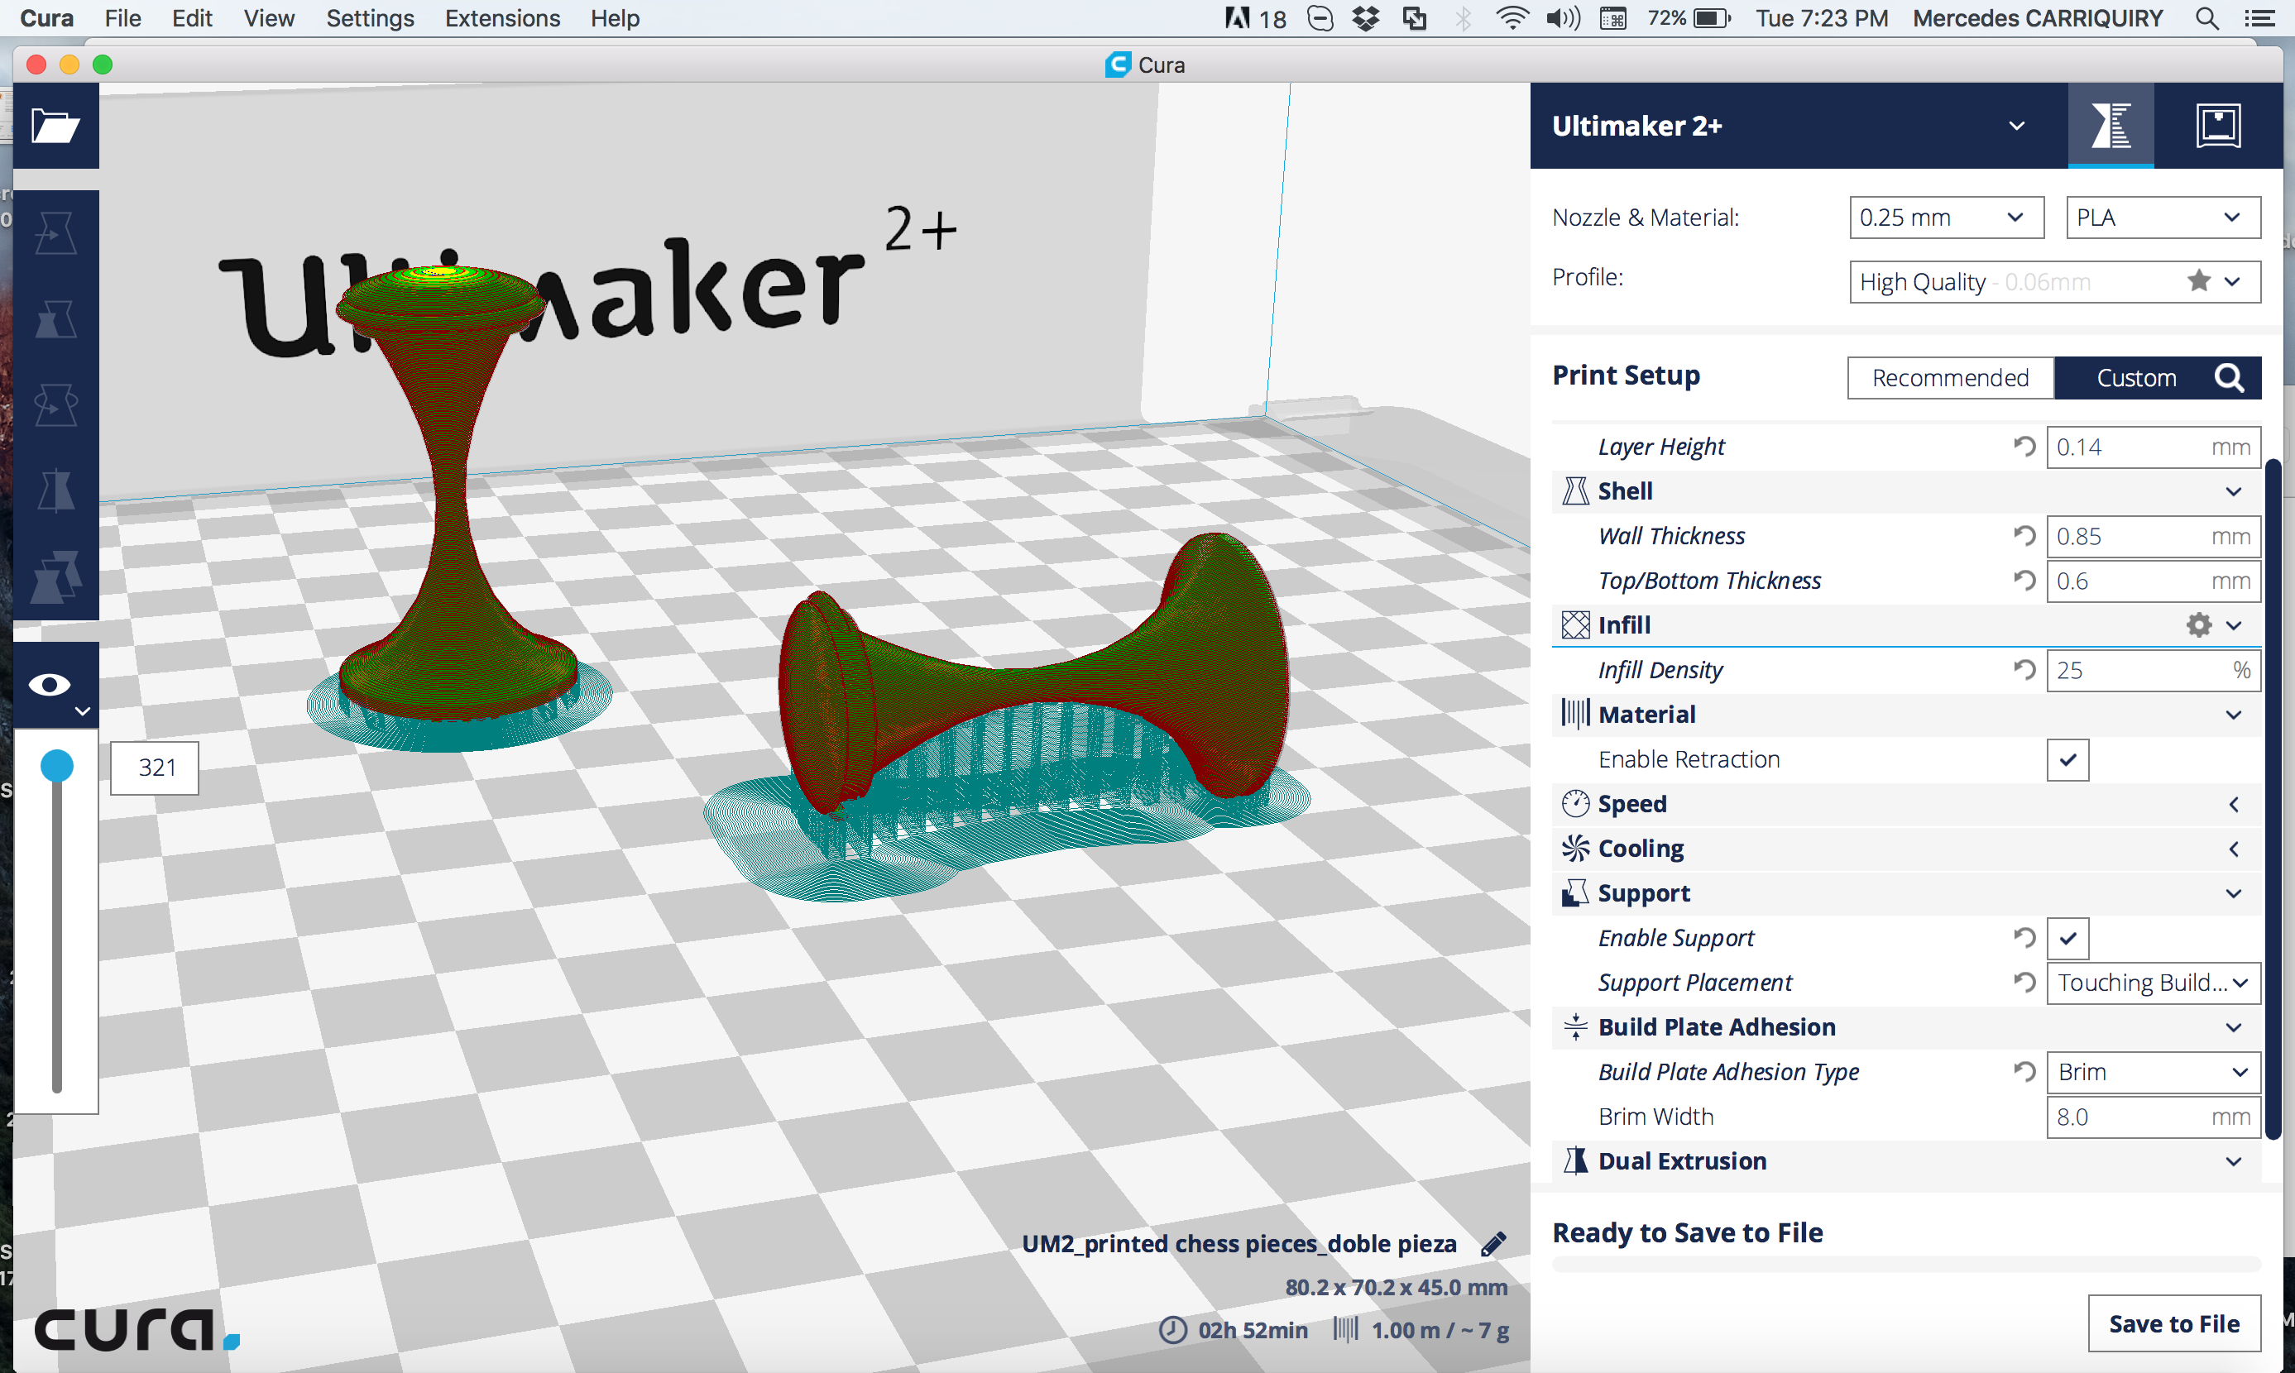The width and height of the screenshot is (2295, 1373).
Task: Reset Support Placement to default
Action: pos(2024,983)
